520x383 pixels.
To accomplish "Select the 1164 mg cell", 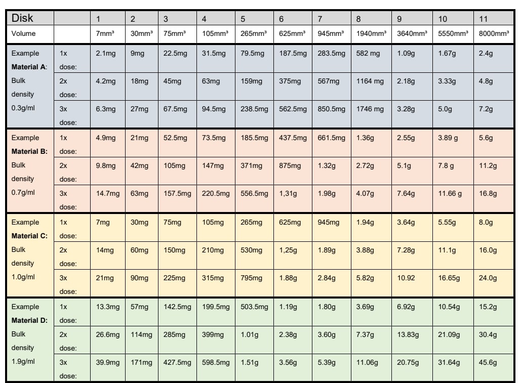I will 370,81.
